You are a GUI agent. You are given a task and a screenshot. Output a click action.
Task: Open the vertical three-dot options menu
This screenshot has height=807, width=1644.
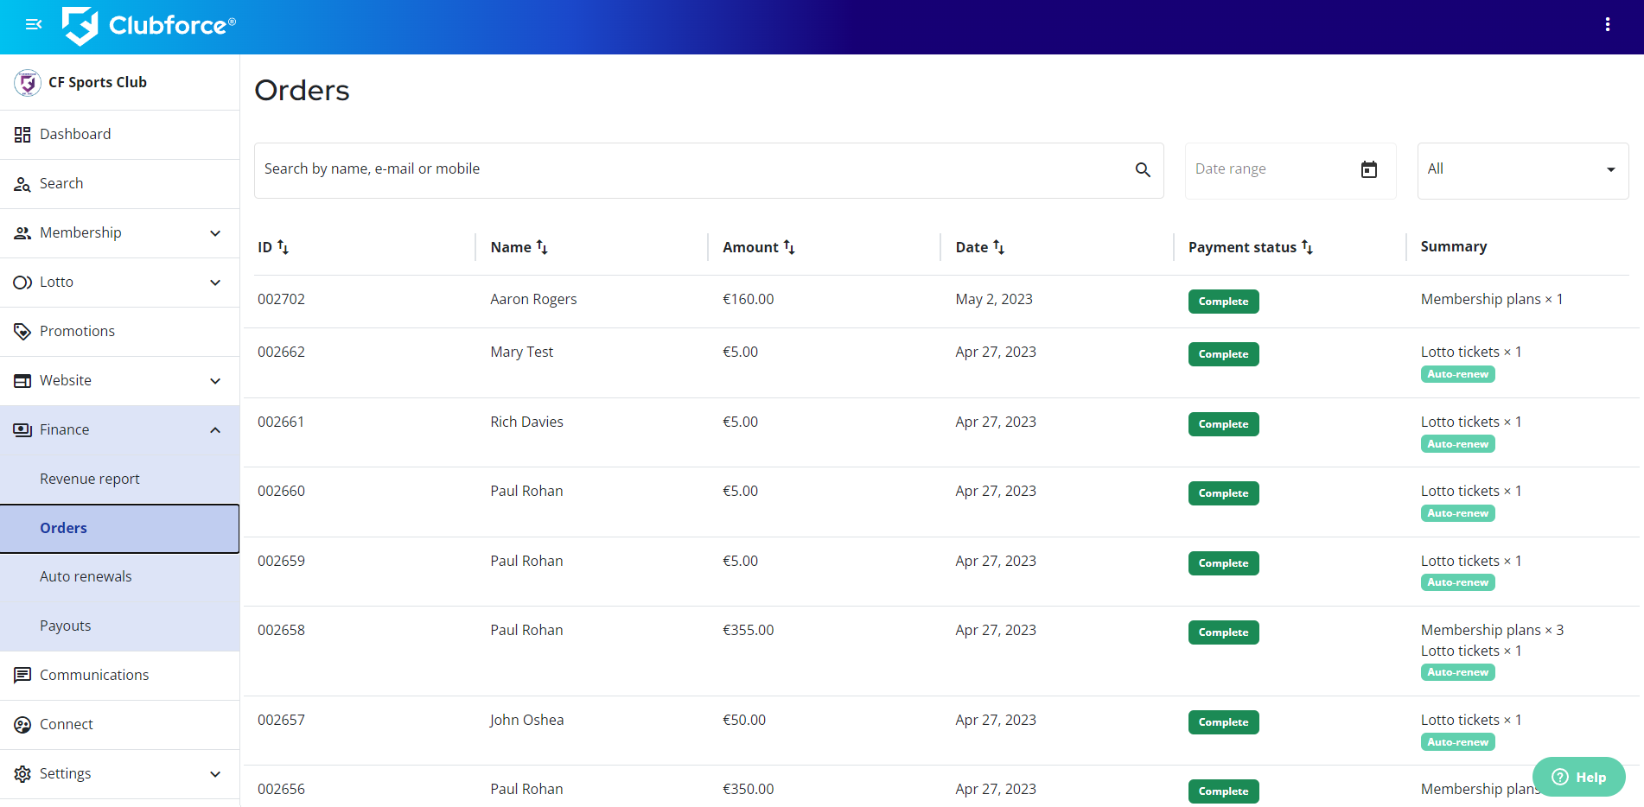tap(1607, 25)
